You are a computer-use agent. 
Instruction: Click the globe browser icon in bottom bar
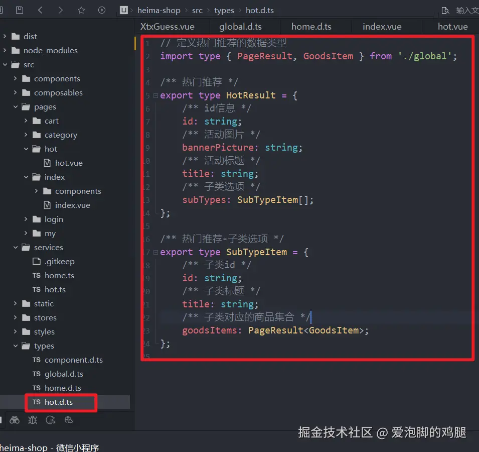(x=68, y=420)
